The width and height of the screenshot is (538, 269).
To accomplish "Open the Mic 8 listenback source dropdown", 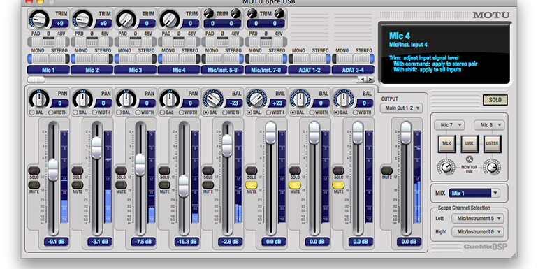I will click(489, 125).
